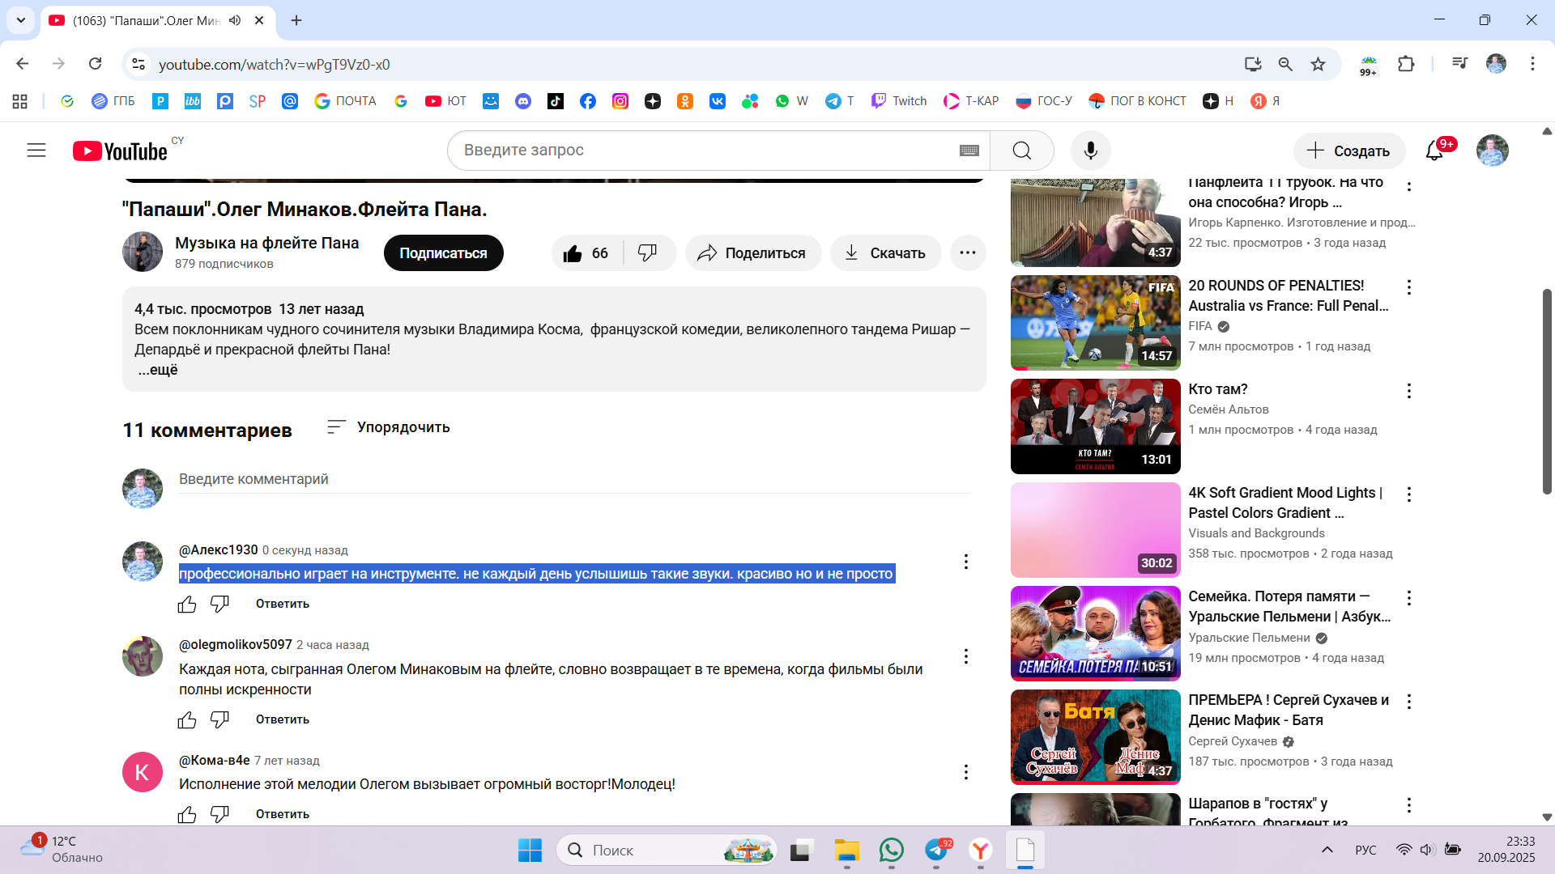Open the tab search dropdown arrow
Screen dimensions: 1555x874
[20, 20]
